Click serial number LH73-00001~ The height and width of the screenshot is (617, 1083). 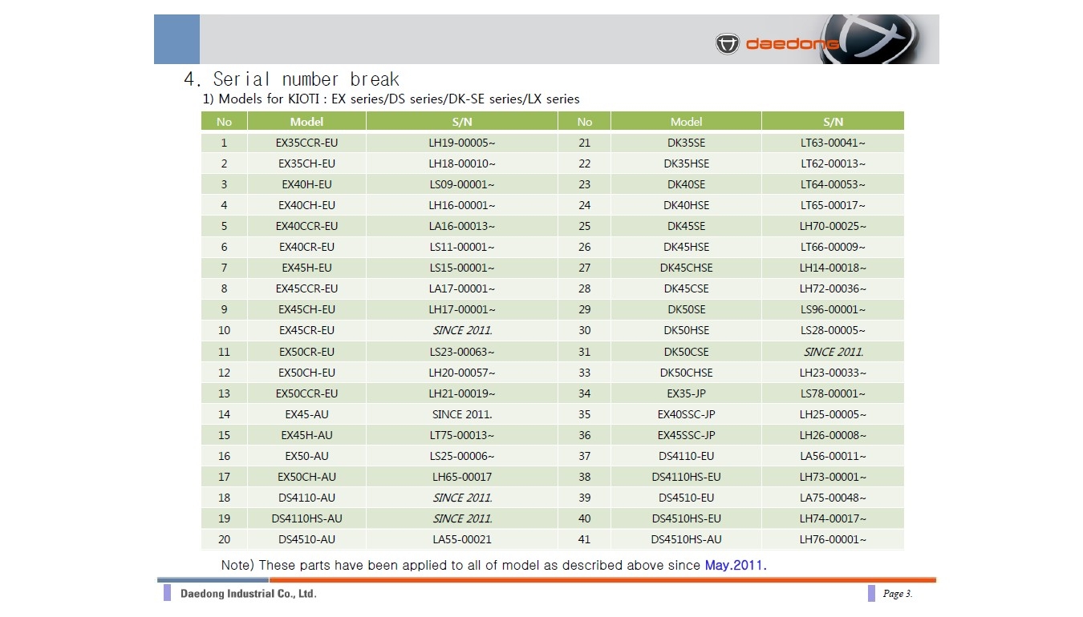[x=833, y=477]
